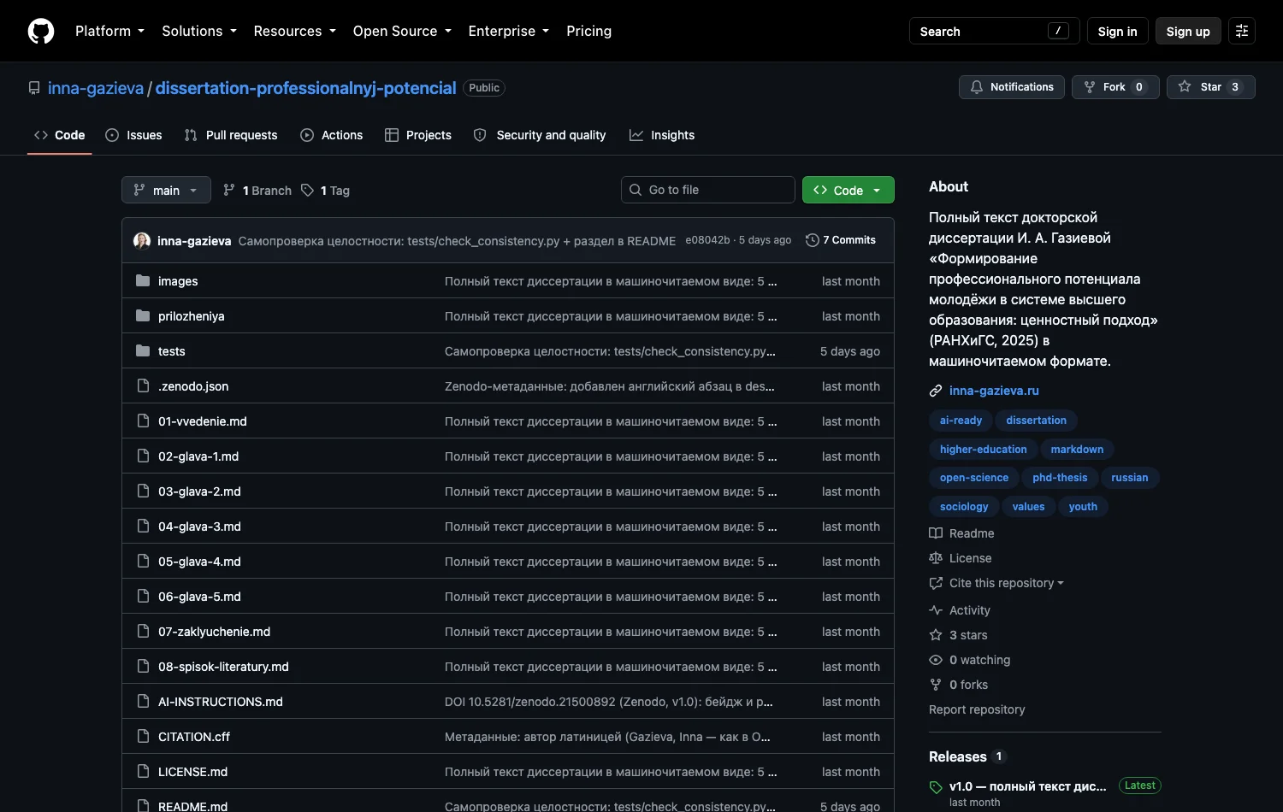1283x812 pixels.
Task: Expand the Open Source menu
Action: pyautogui.click(x=402, y=31)
